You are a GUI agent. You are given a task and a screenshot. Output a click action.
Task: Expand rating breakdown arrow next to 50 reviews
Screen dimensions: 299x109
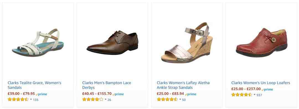(x=180, y=99)
